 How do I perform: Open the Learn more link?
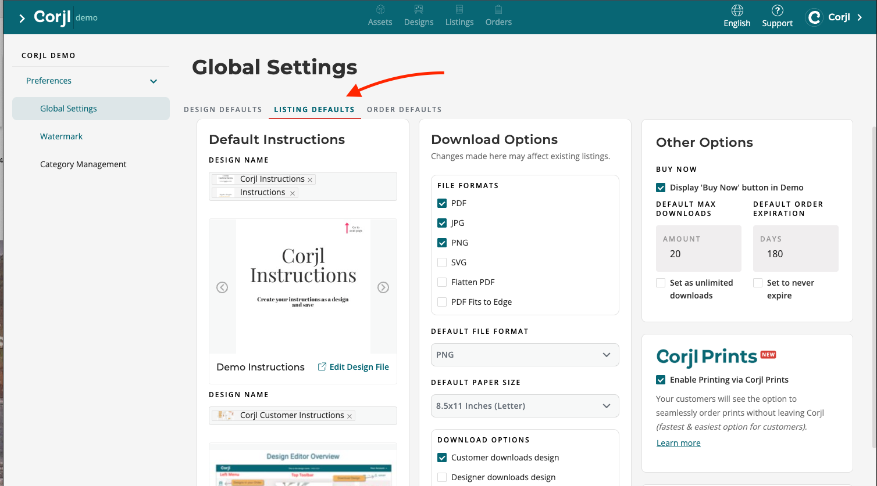pos(679,443)
